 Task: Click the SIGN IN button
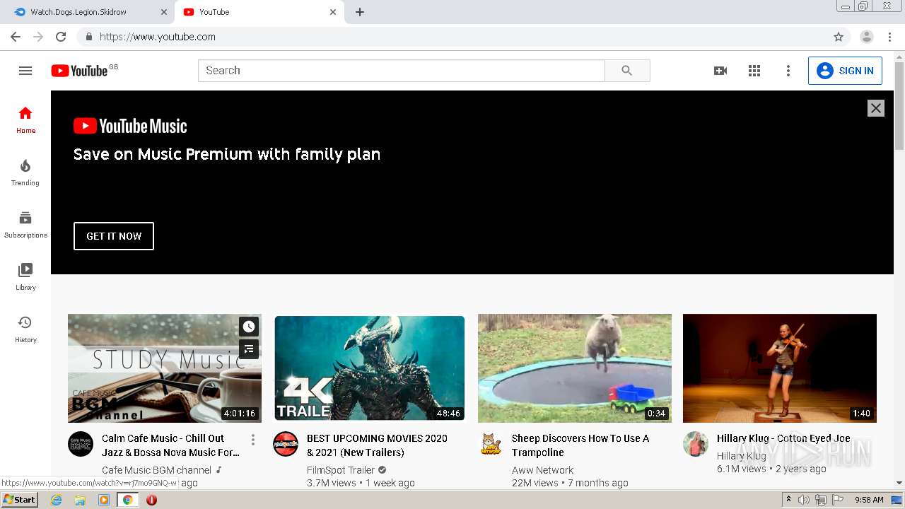pyautogui.click(x=845, y=71)
